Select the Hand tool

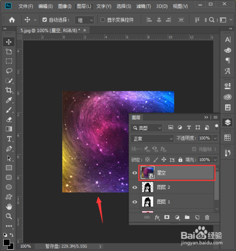[9, 207]
